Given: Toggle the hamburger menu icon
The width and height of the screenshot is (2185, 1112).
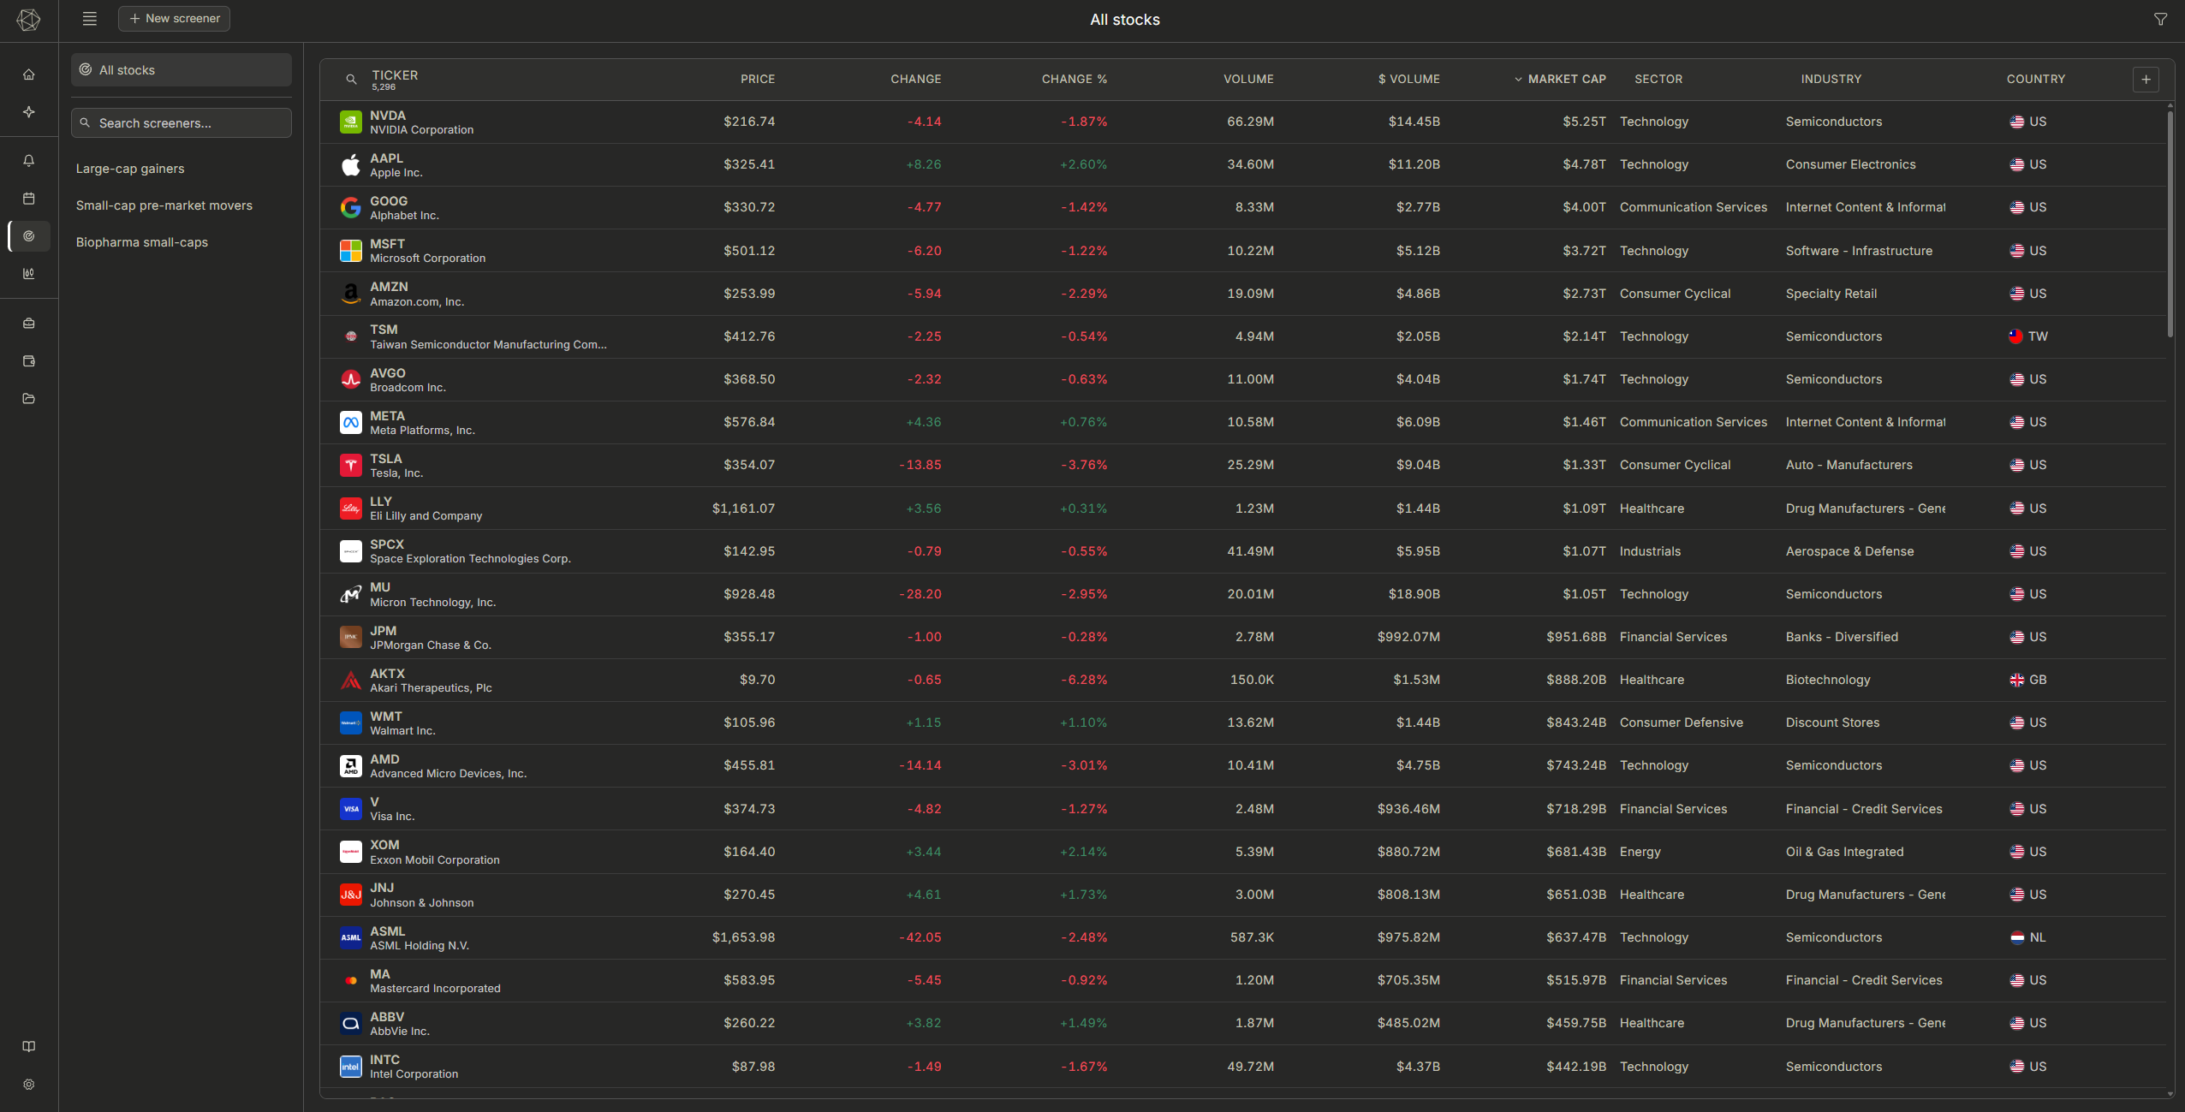Looking at the screenshot, I should (x=90, y=19).
